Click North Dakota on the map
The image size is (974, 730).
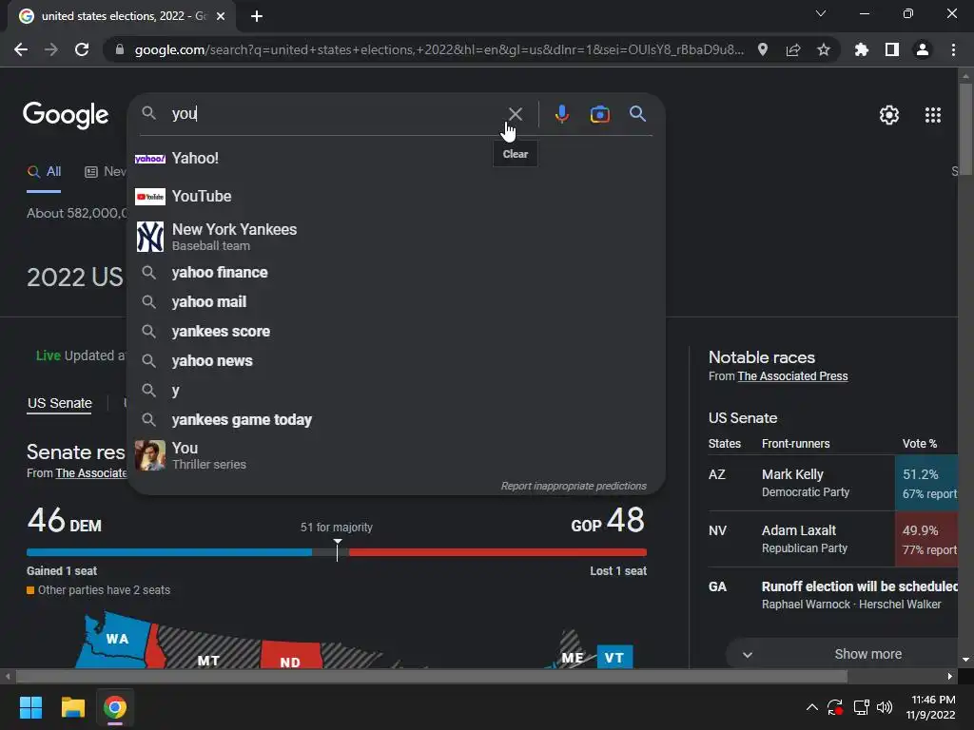click(290, 657)
